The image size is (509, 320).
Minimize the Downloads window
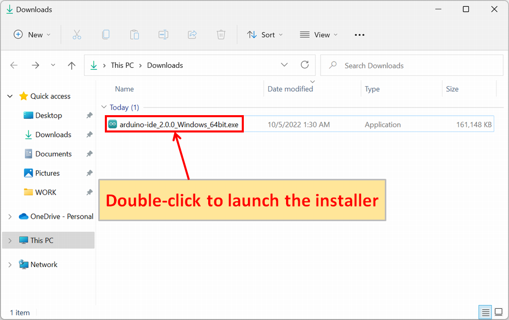pyautogui.click(x=438, y=9)
